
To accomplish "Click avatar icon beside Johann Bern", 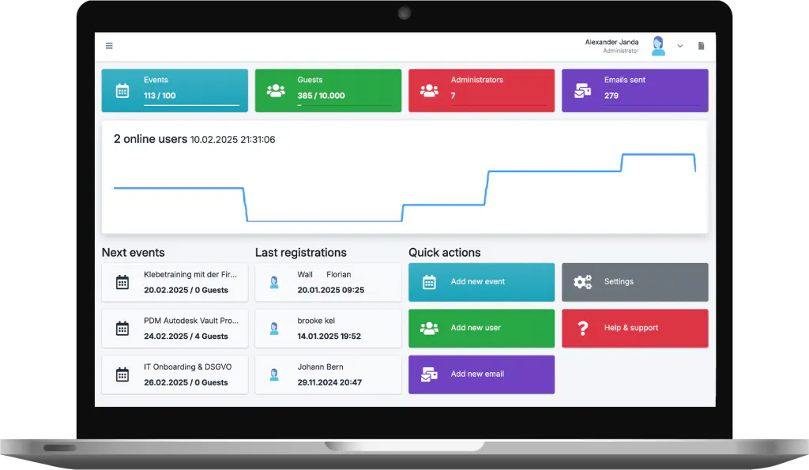I will [274, 374].
